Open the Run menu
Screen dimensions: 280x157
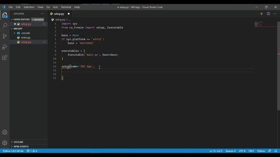[x=56, y=7]
